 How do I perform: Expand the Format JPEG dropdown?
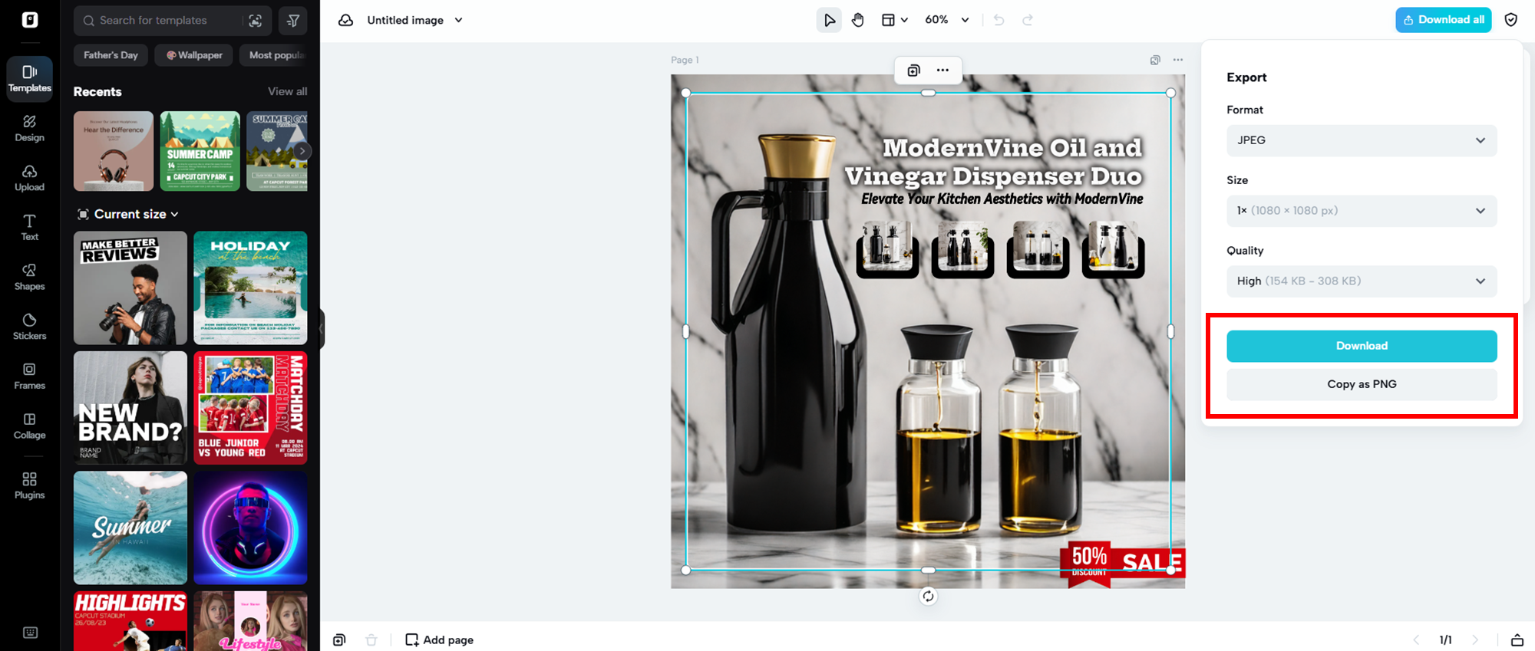[1361, 140]
